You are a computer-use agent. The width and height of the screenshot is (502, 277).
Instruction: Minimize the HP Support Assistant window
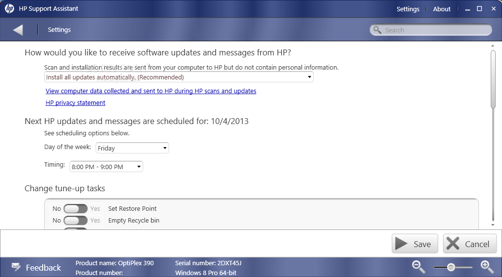coord(468,9)
